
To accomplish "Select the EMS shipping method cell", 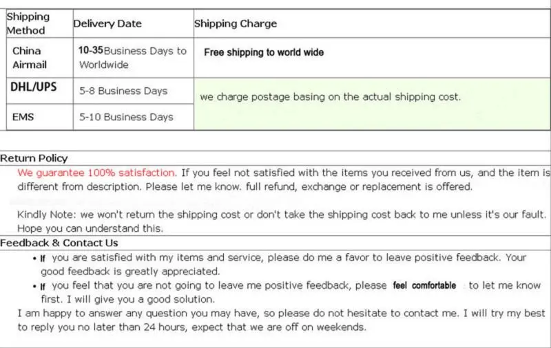I will pyautogui.click(x=40, y=117).
